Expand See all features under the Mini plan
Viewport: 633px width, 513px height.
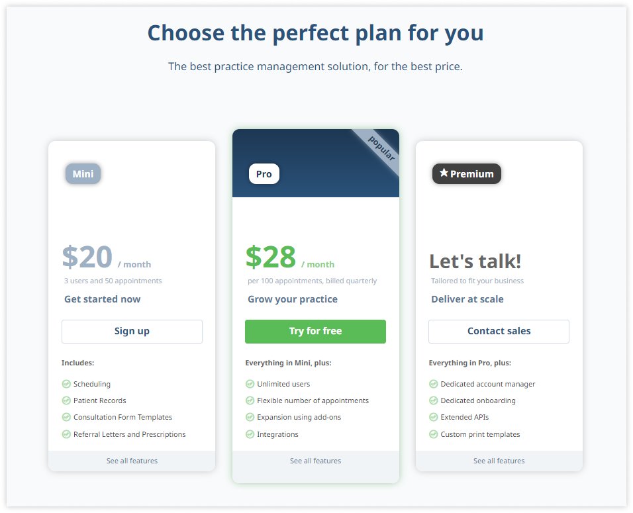point(132,461)
